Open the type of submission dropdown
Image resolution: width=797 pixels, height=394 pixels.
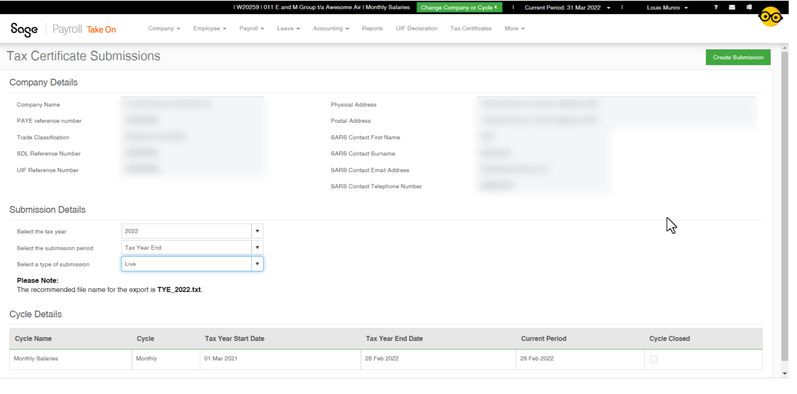[x=257, y=264]
